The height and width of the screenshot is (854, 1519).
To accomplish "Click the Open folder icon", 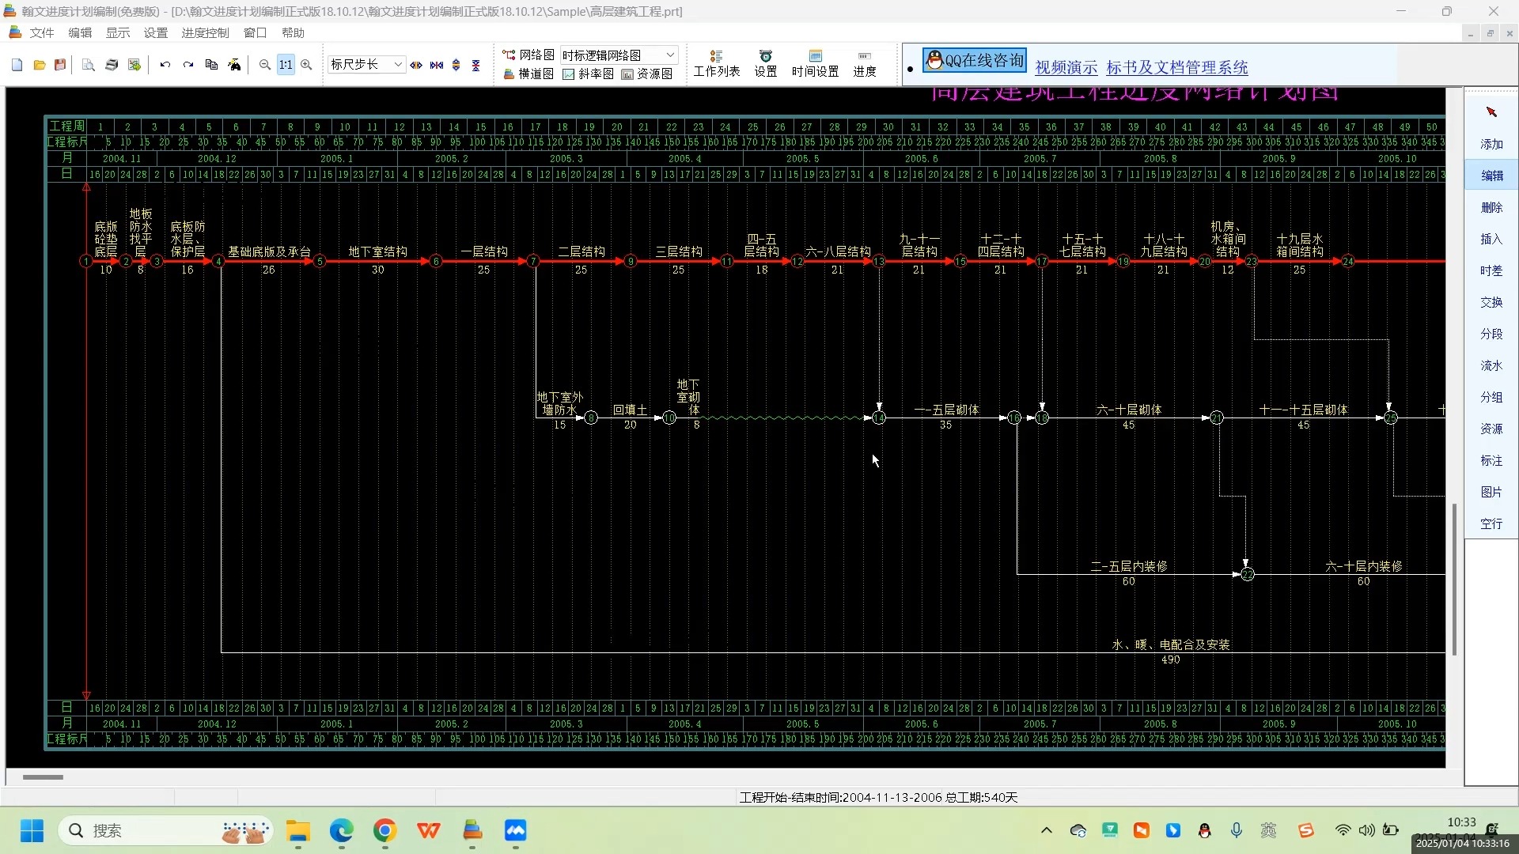I will coord(39,65).
